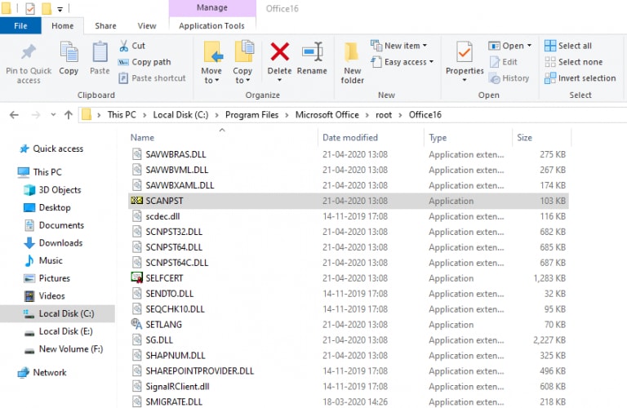
Task: Click the Pin to Quick access icon
Action: pos(28,52)
